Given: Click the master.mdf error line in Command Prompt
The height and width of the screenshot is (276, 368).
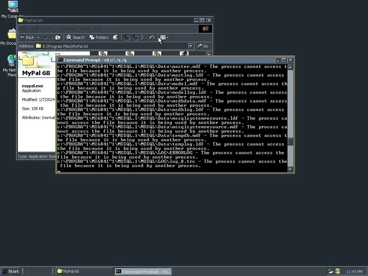Looking at the screenshot, I should (172, 69).
